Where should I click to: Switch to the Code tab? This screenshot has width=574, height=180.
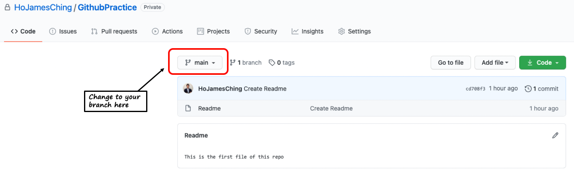[23, 31]
